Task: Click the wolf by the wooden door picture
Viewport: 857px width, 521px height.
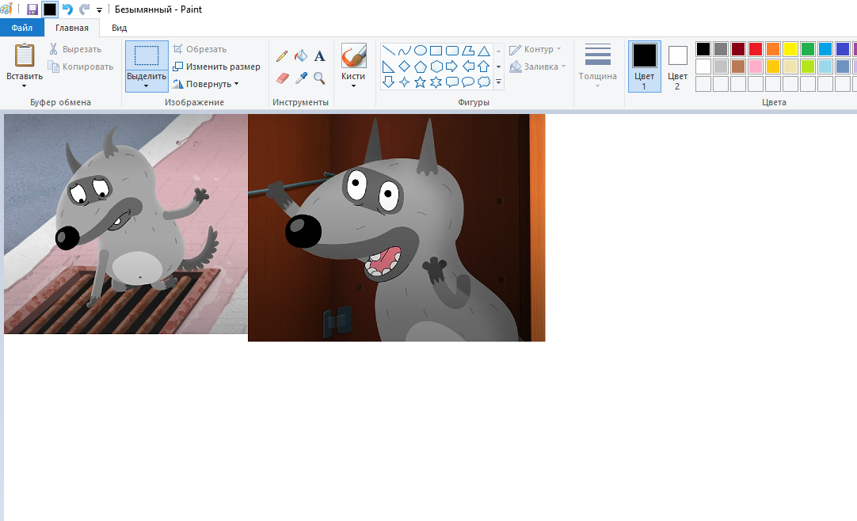Action: [397, 228]
